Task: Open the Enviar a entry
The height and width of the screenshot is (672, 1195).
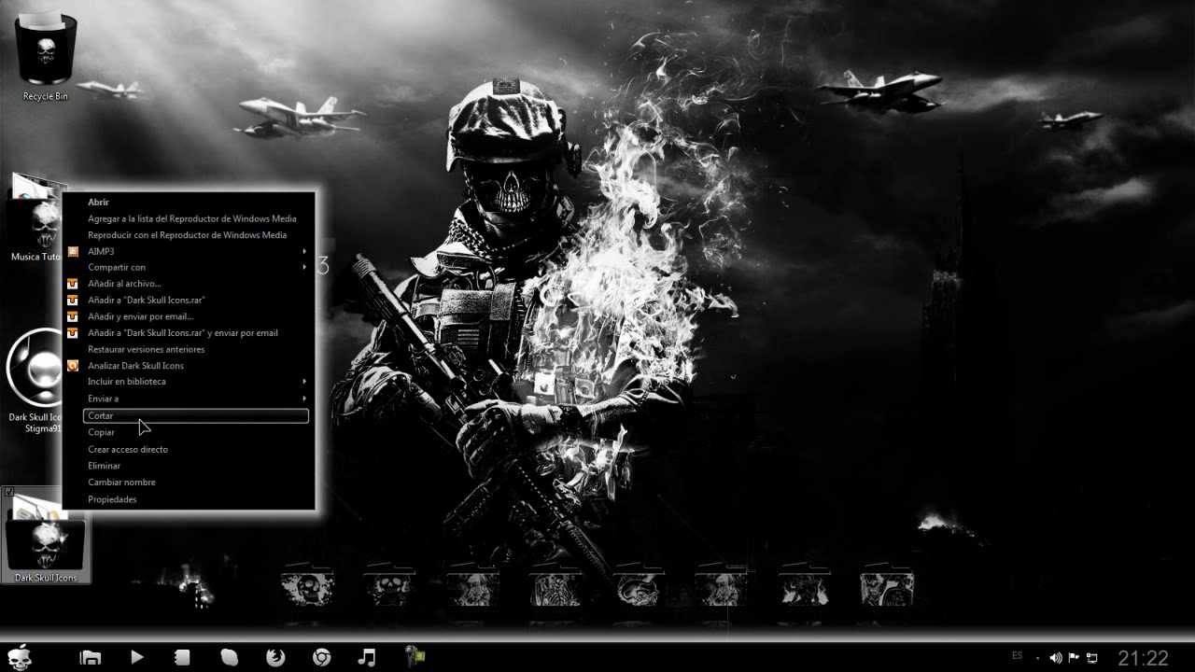Action: (103, 399)
